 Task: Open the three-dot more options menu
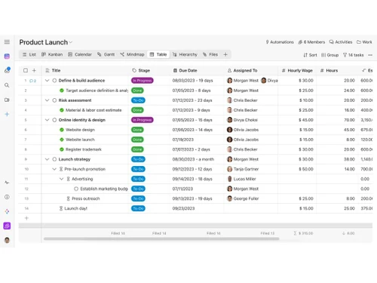pyautogui.click(x=370, y=55)
